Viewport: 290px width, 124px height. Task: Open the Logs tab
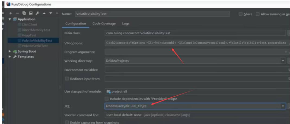click(126, 24)
